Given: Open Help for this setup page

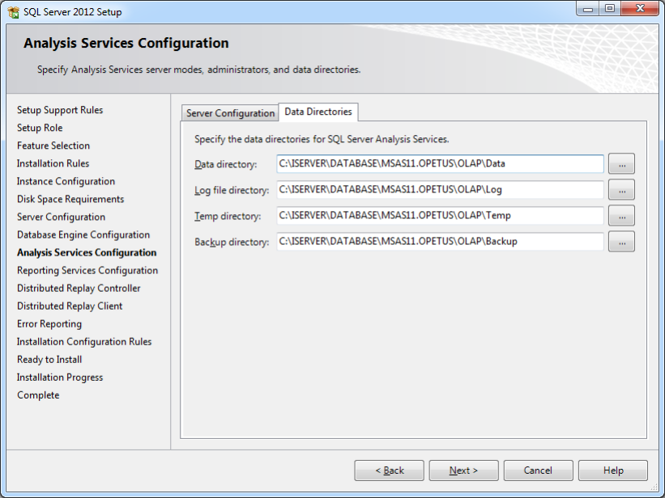Looking at the screenshot, I should 613,471.
